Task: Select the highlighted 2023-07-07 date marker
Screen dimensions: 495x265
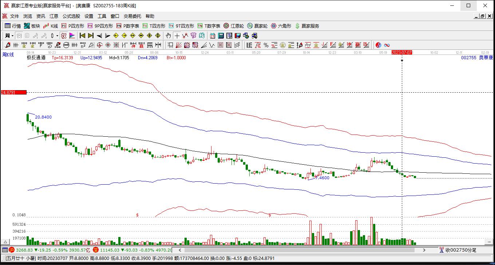Action: (x=402, y=52)
